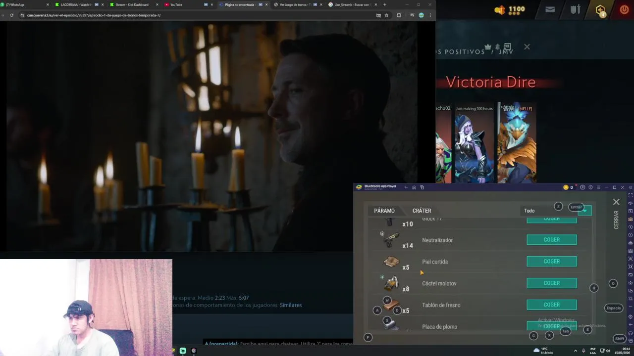
Task: Open the BlueStacks hamburger menu
Action: (598, 187)
